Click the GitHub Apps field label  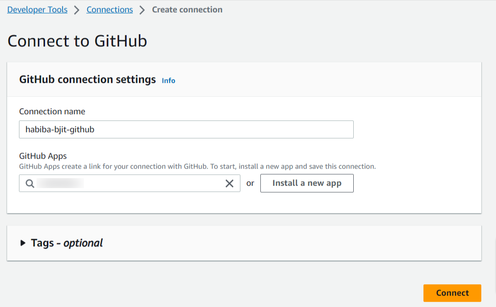point(43,156)
